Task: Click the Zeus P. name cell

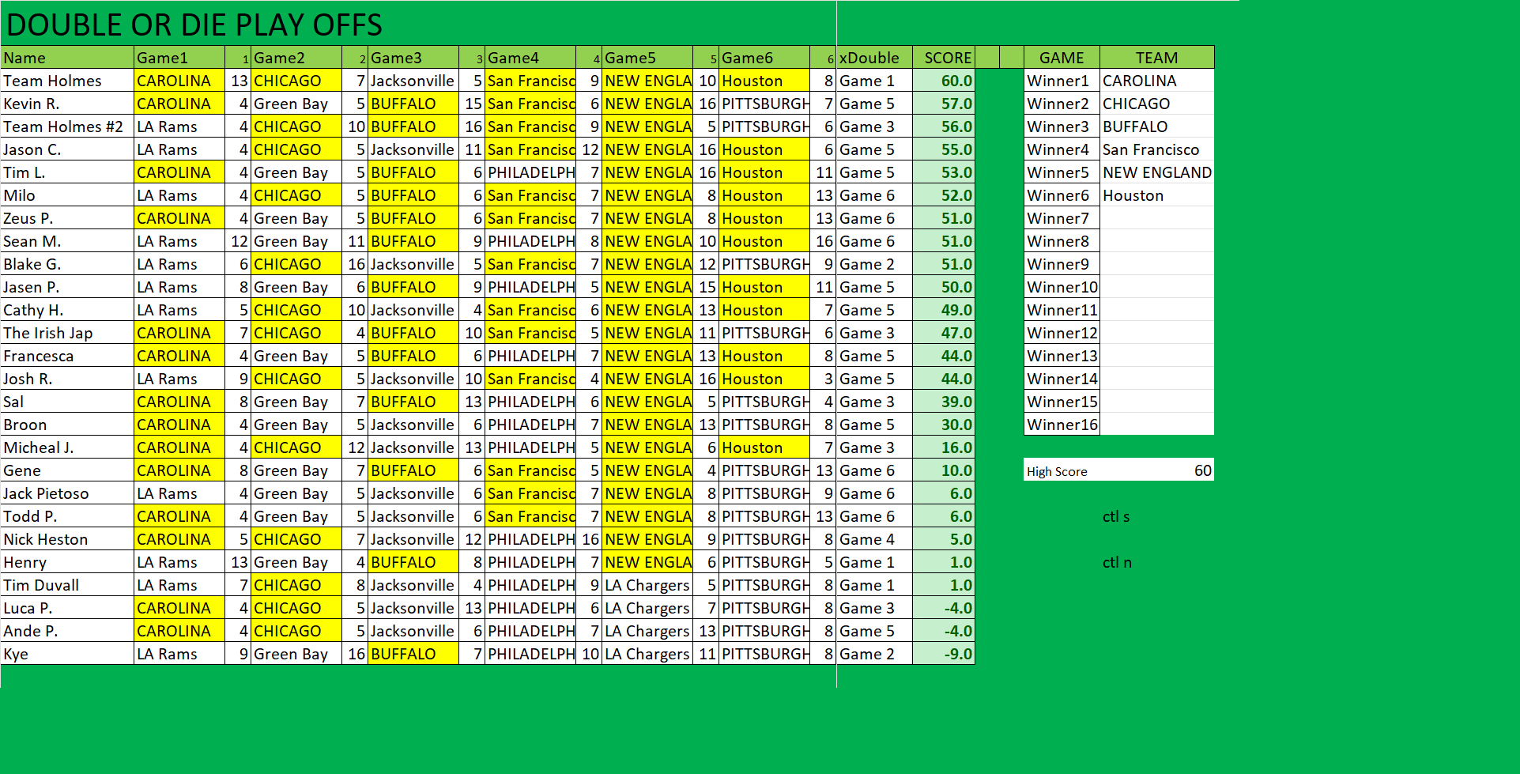Action: pyautogui.click(x=67, y=218)
